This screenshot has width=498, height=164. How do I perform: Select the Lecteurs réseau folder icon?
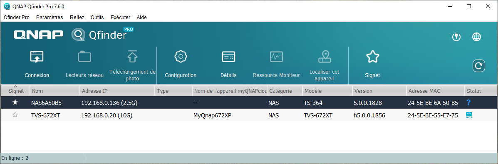click(x=84, y=57)
